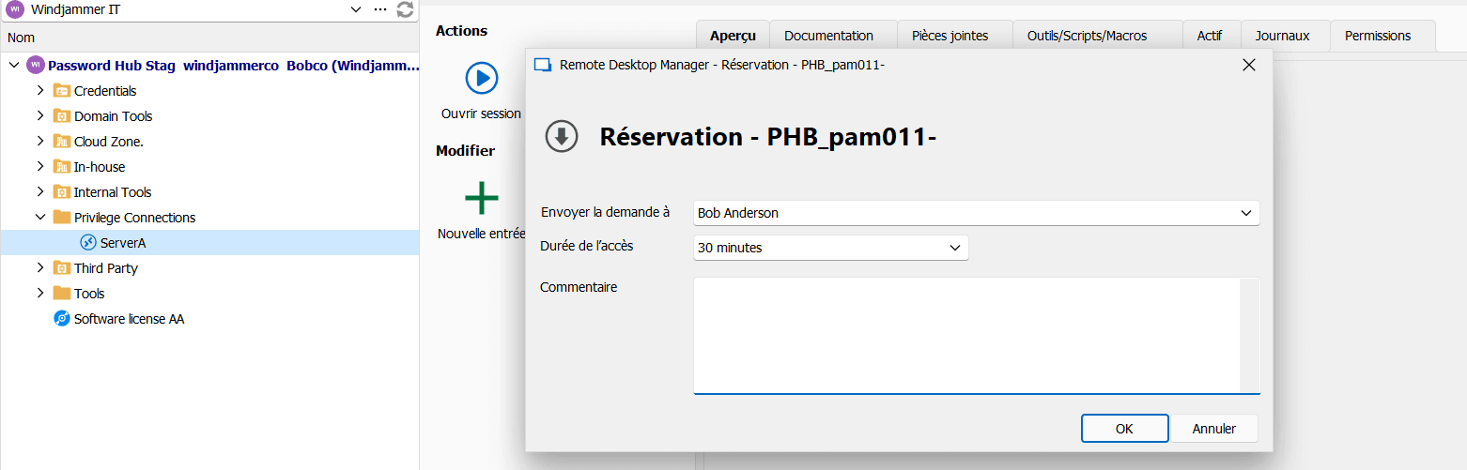Image resolution: width=1467 pixels, height=470 pixels.
Task: Click the Cloud Zone folder icon
Action: pos(62,142)
